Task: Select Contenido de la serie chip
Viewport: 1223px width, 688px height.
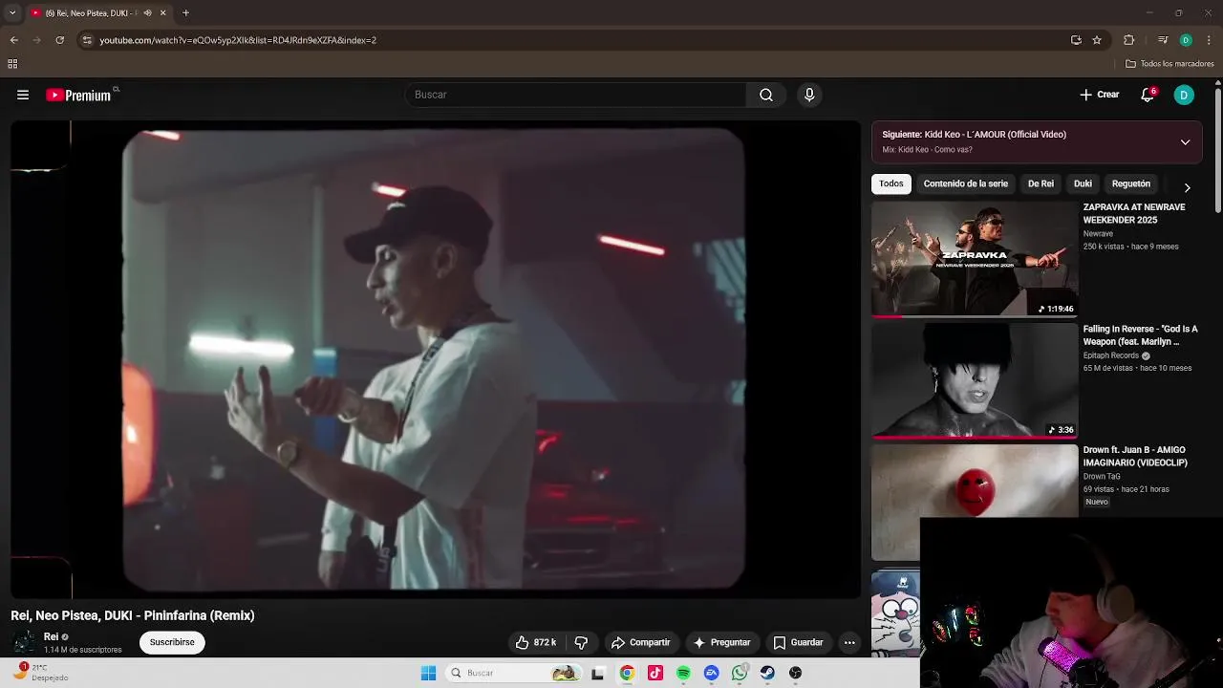Action: coord(965,183)
